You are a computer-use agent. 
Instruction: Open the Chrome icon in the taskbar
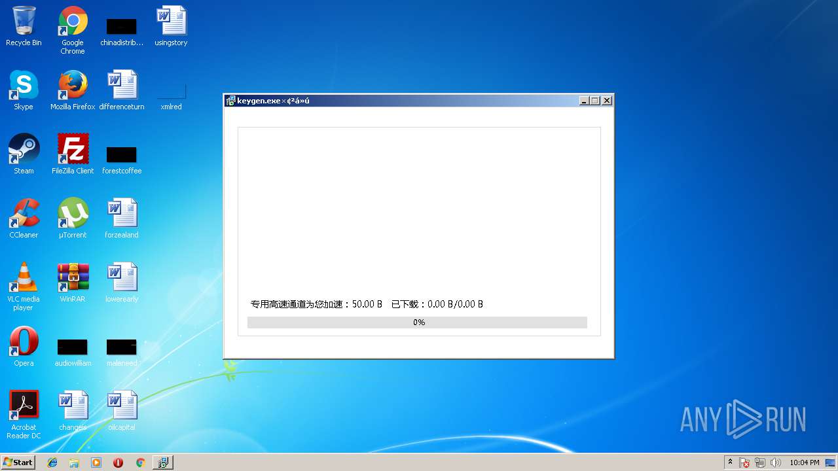coord(140,462)
